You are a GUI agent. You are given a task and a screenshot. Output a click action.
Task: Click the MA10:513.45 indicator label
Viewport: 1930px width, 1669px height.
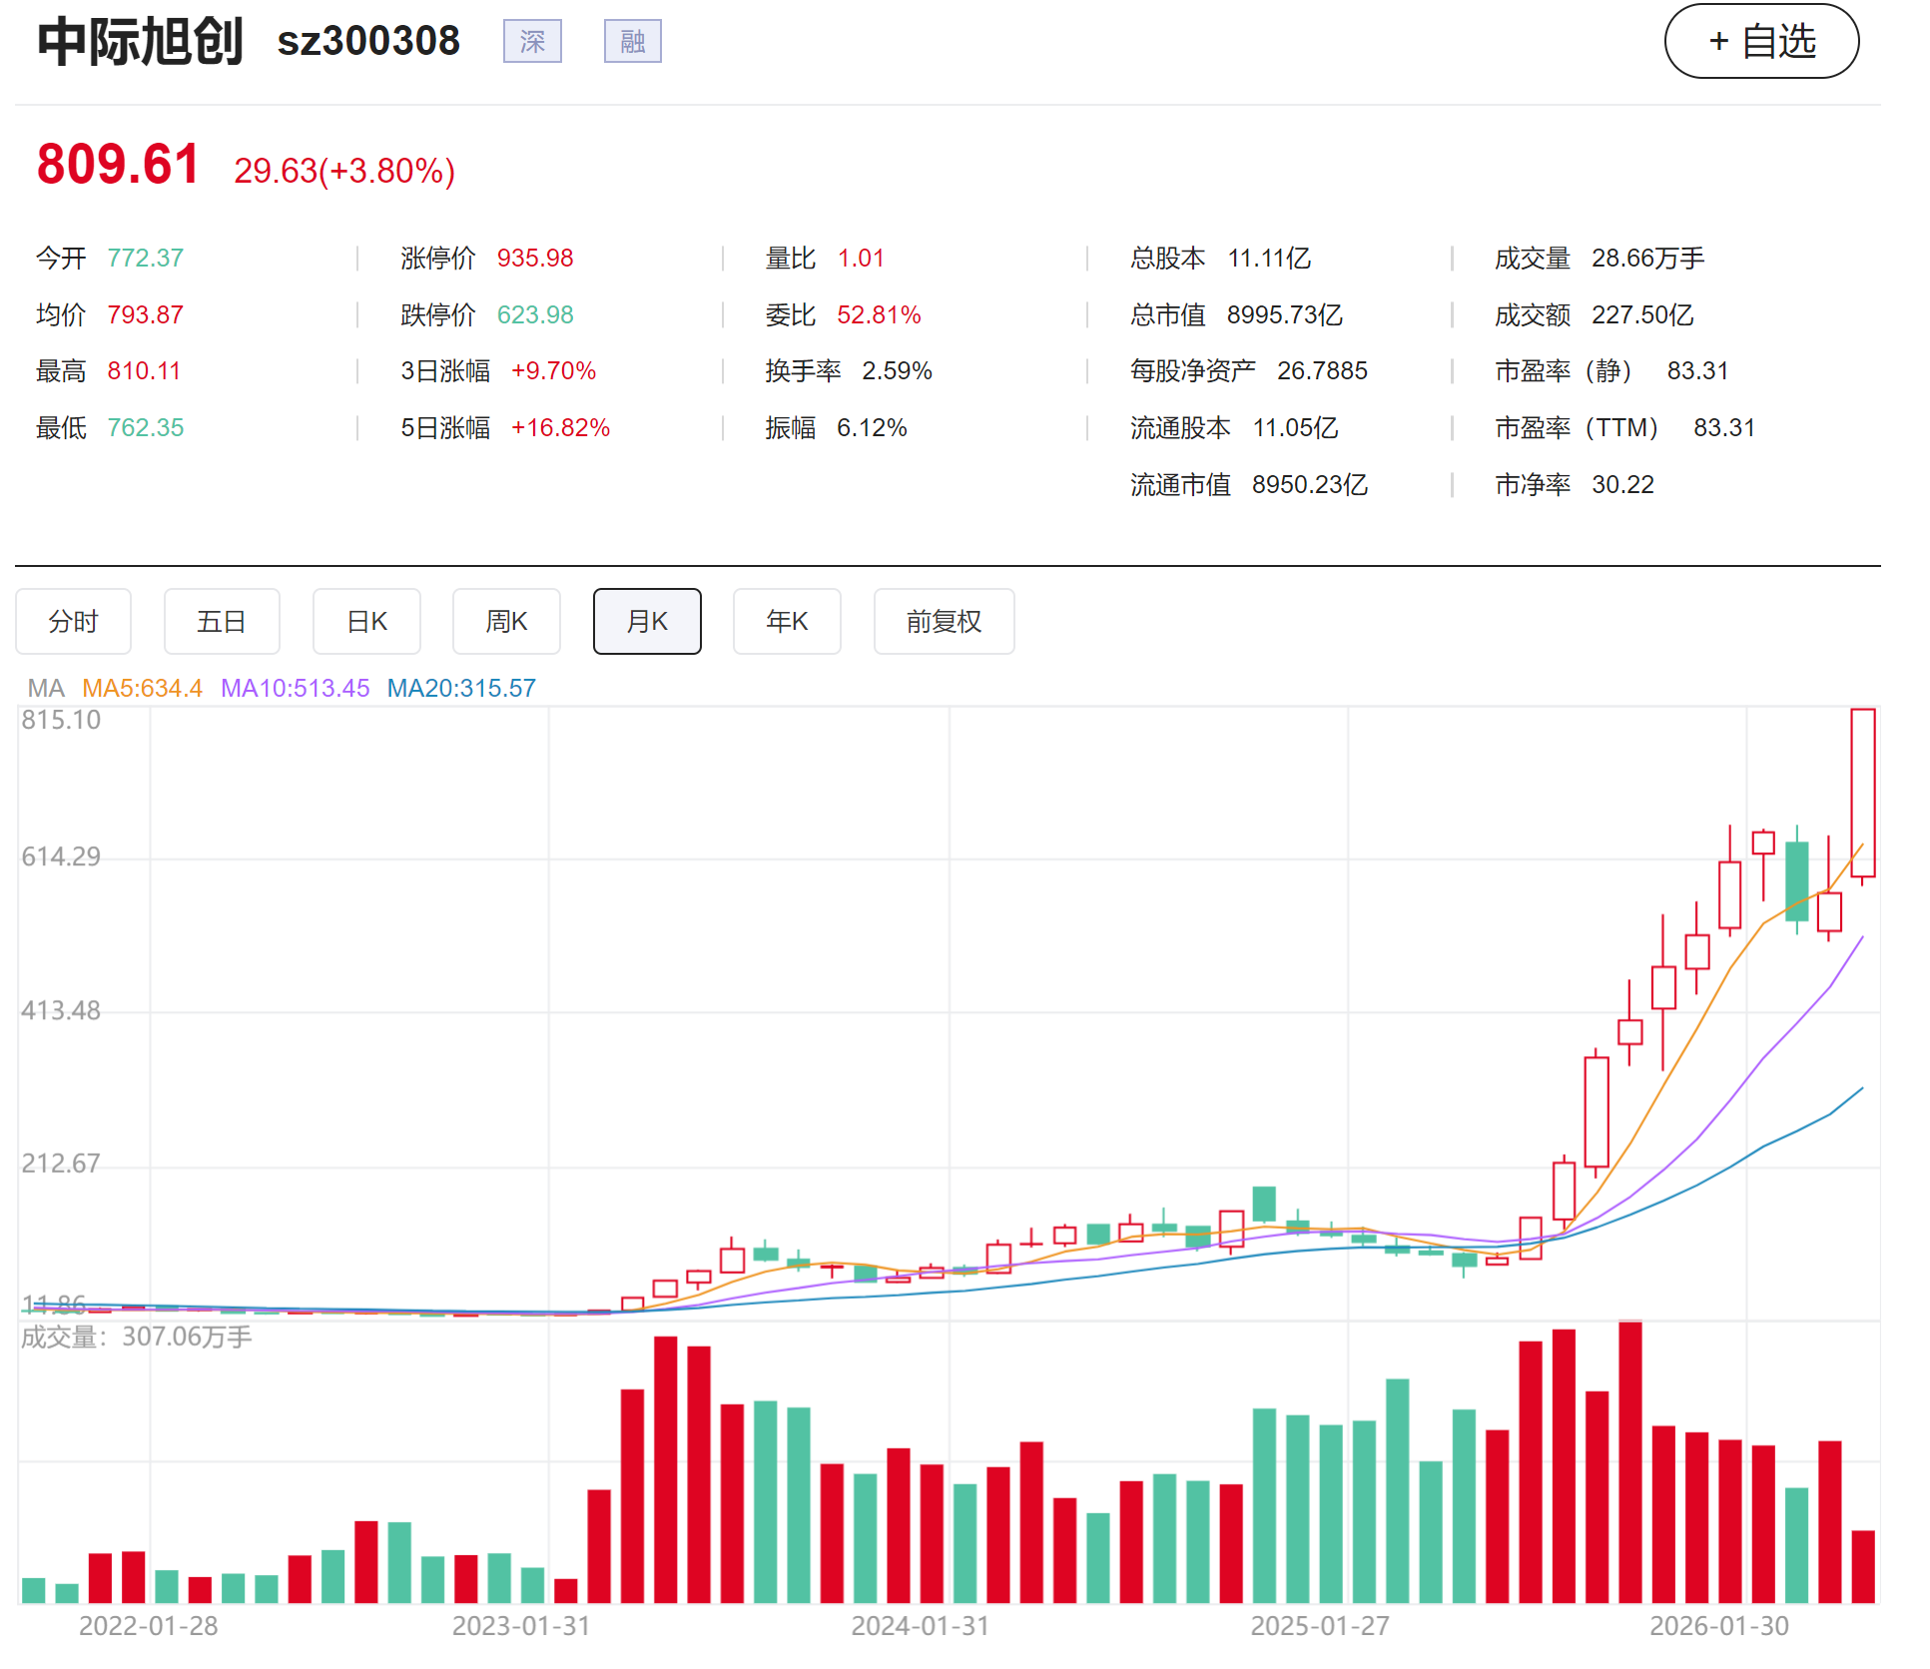pos(295,688)
